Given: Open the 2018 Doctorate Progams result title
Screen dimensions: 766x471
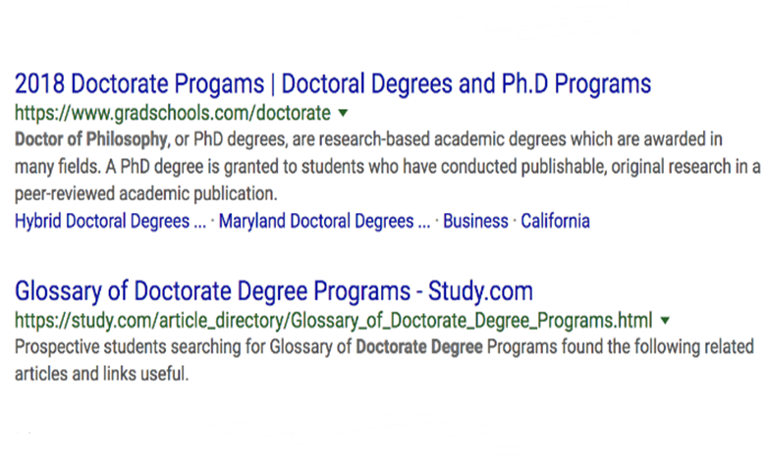Looking at the screenshot, I should (x=333, y=84).
